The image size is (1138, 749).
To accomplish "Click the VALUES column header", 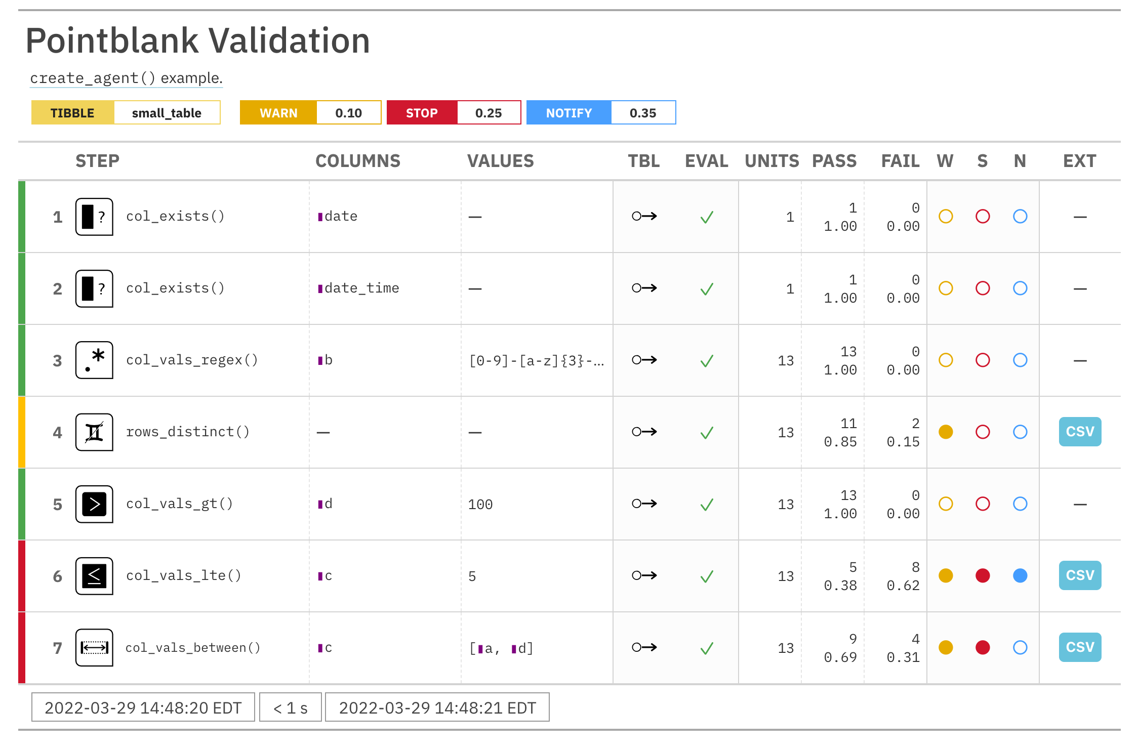I will [x=500, y=161].
